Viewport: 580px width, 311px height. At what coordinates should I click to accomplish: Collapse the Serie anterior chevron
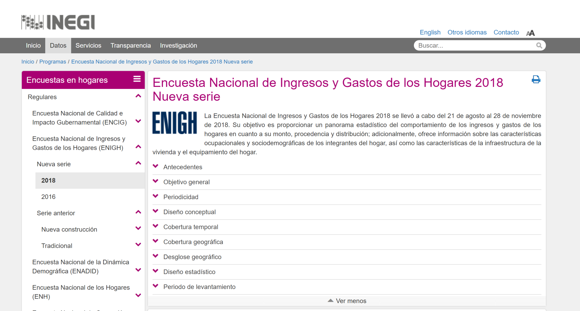pyautogui.click(x=138, y=212)
